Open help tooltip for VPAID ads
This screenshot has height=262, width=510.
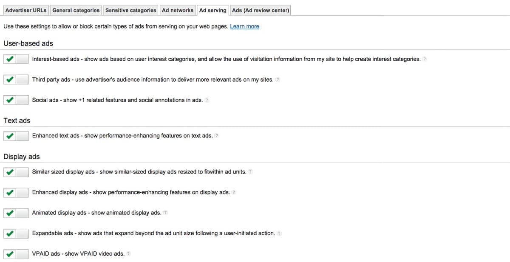tap(129, 253)
